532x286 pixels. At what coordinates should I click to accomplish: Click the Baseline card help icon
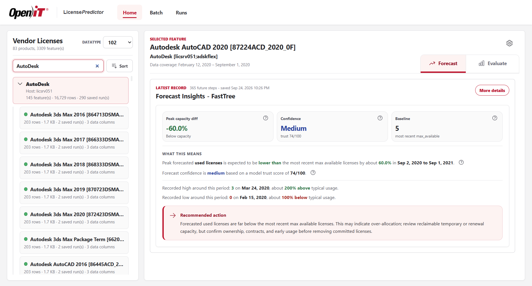pos(495,118)
